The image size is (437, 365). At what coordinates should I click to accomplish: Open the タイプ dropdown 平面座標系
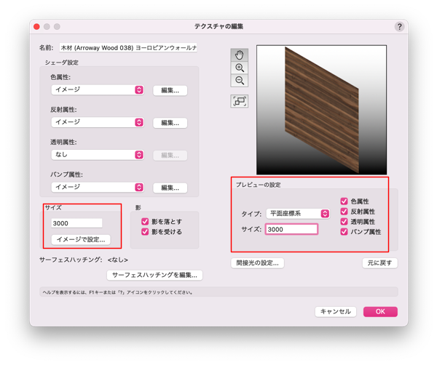pyautogui.click(x=298, y=214)
